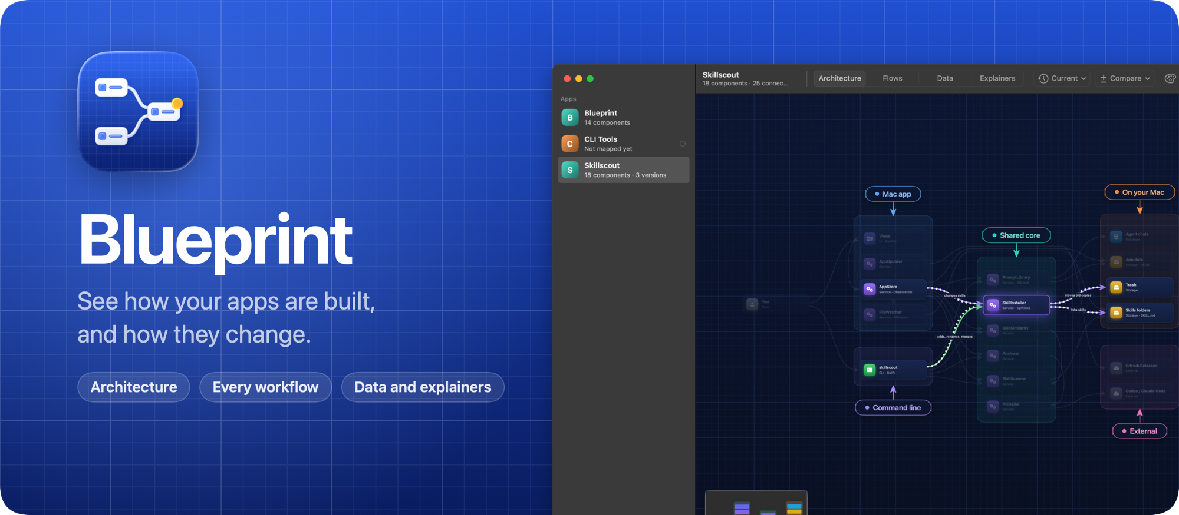Click the 'links skills' connection label
The height and width of the screenshot is (515, 1179).
coord(1078,310)
